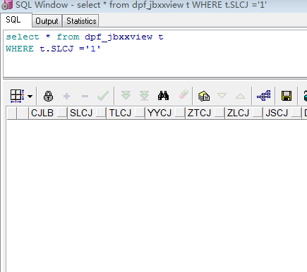307x272 pixels.
Task: Click the linked query tree icon
Action: click(x=264, y=96)
